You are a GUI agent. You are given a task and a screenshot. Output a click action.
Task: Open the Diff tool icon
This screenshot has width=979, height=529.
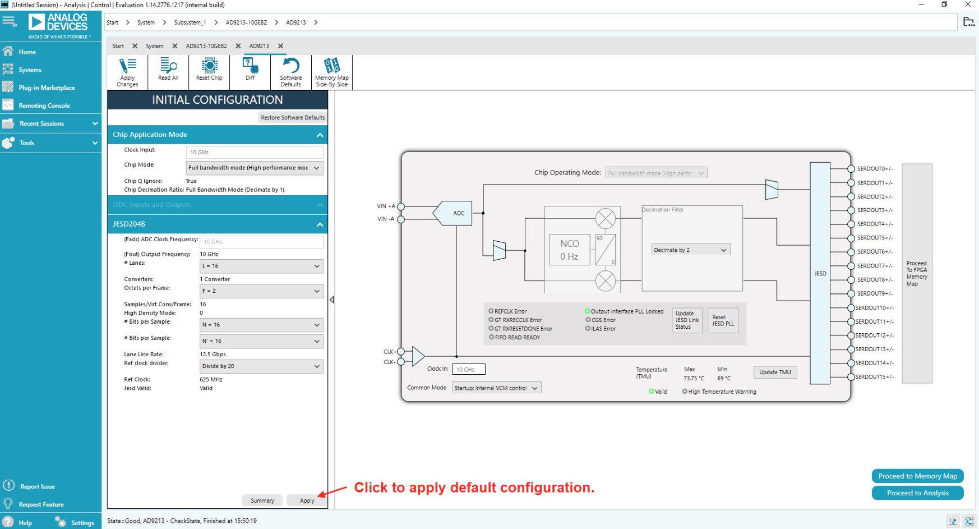pyautogui.click(x=250, y=71)
